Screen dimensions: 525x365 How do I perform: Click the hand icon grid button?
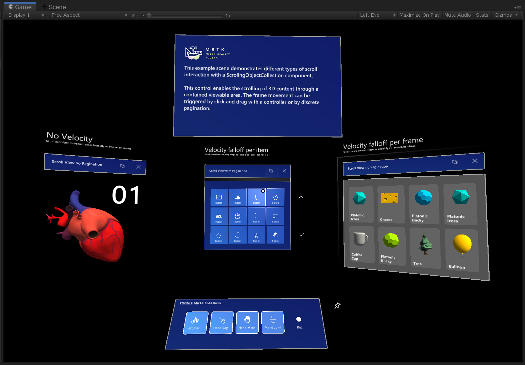tap(275, 235)
